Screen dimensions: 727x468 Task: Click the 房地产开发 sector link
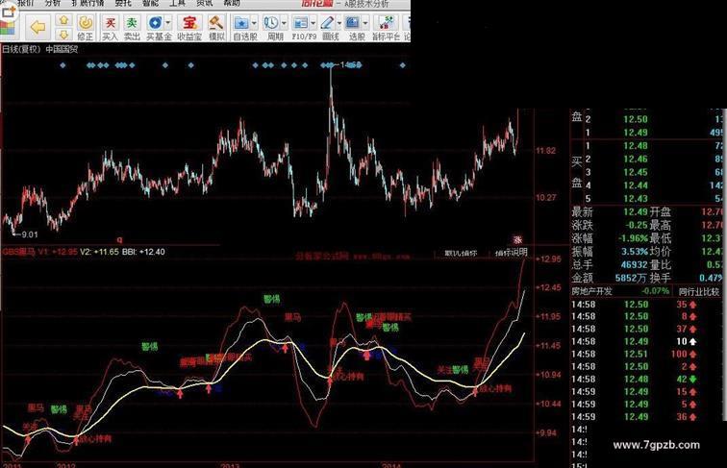point(591,291)
